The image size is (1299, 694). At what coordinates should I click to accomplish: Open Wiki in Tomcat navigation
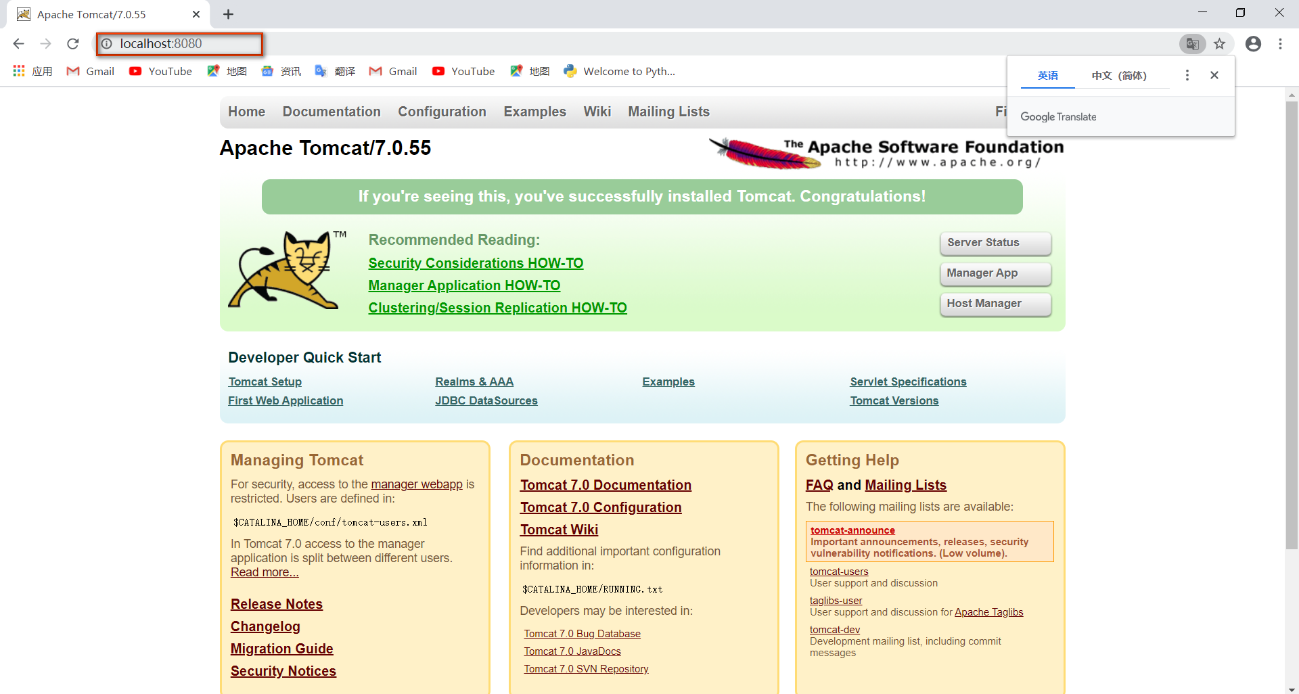tap(597, 112)
